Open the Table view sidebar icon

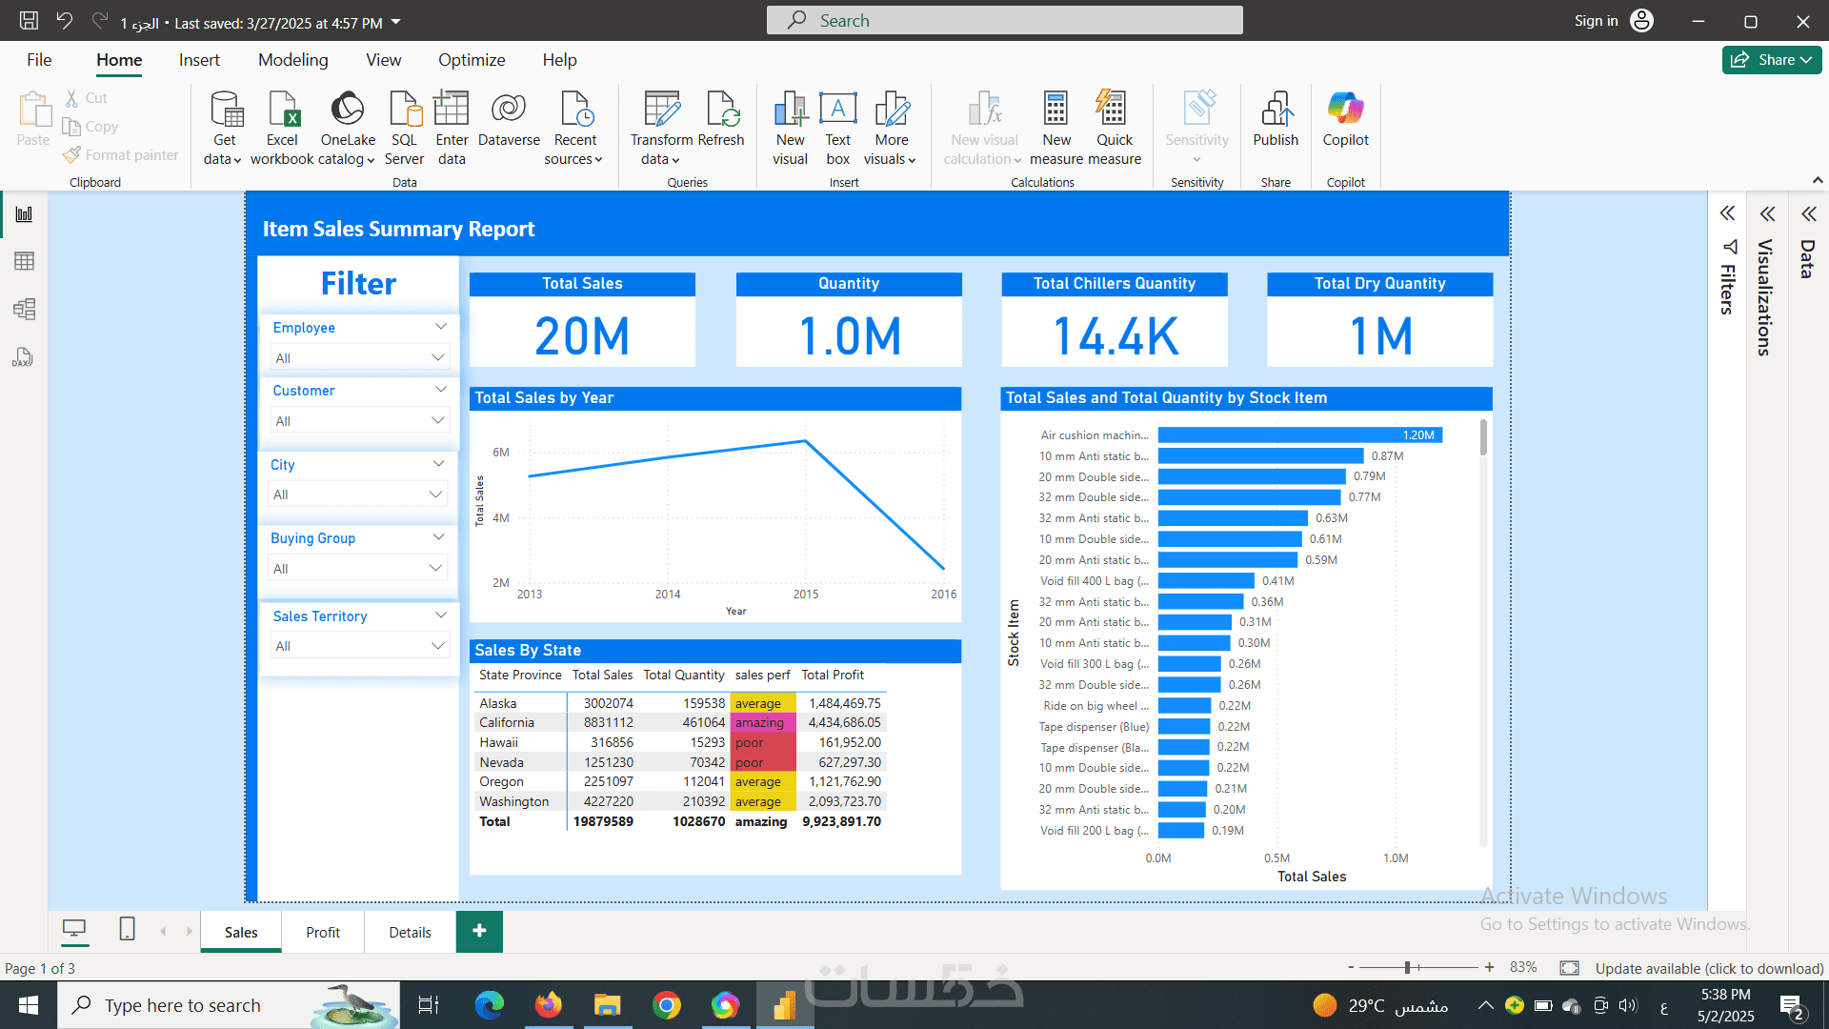(24, 261)
